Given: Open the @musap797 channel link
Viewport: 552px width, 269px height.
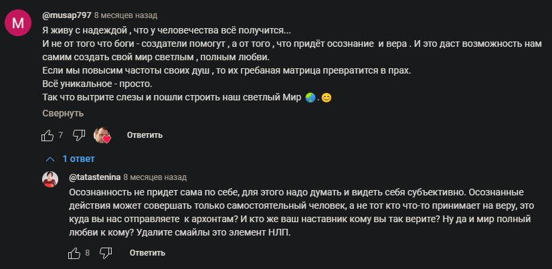Looking at the screenshot, I should coord(67,15).
